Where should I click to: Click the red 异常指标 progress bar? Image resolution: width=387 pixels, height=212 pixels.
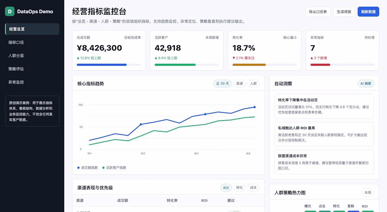coord(320,65)
